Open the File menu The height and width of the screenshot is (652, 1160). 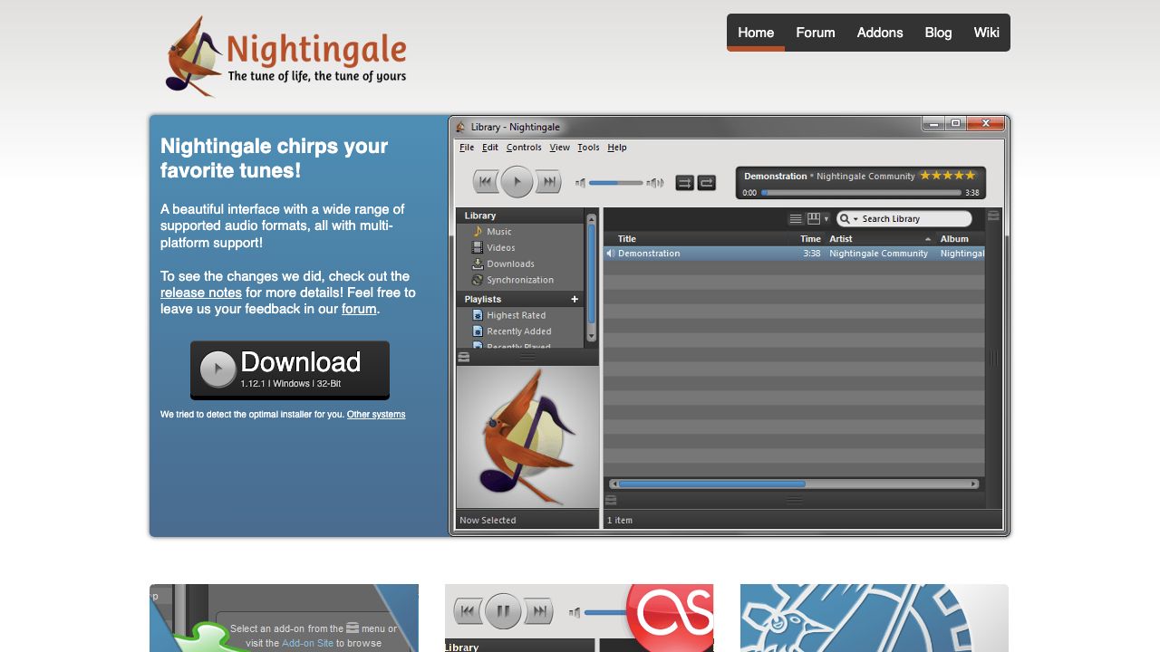(467, 148)
